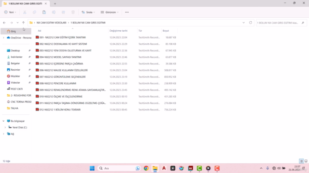Collapse the Bu bilgisayar tree node
Image resolution: width=309 pixels, height=173 pixels.
3,121
